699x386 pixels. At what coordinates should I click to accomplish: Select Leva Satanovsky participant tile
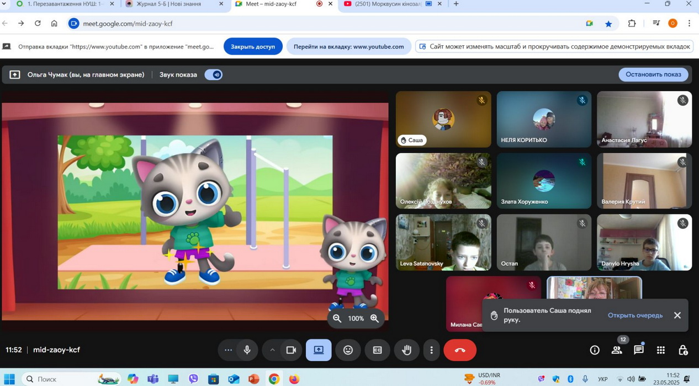(x=443, y=243)
